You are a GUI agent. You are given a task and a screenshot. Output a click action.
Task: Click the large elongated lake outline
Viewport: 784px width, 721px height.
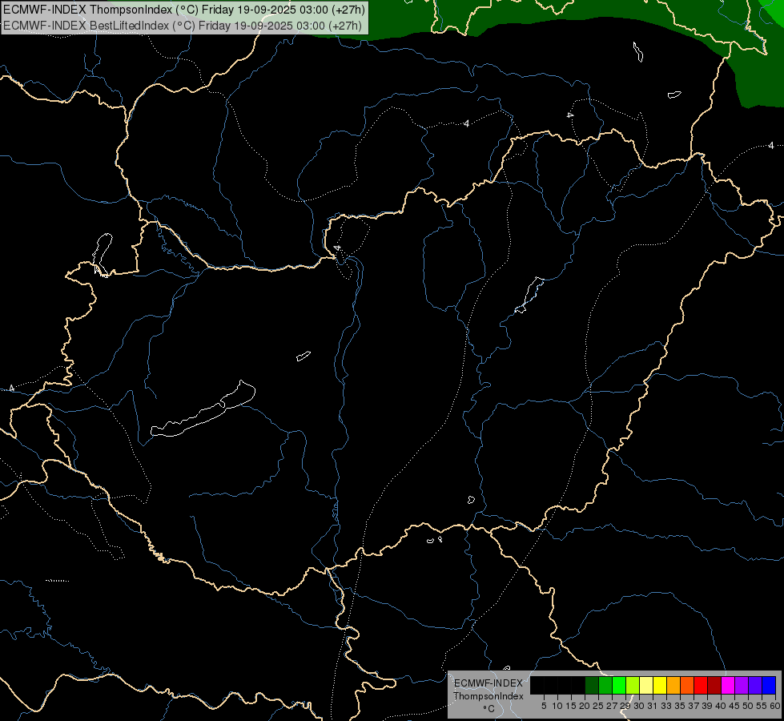[x=202, y=413]
